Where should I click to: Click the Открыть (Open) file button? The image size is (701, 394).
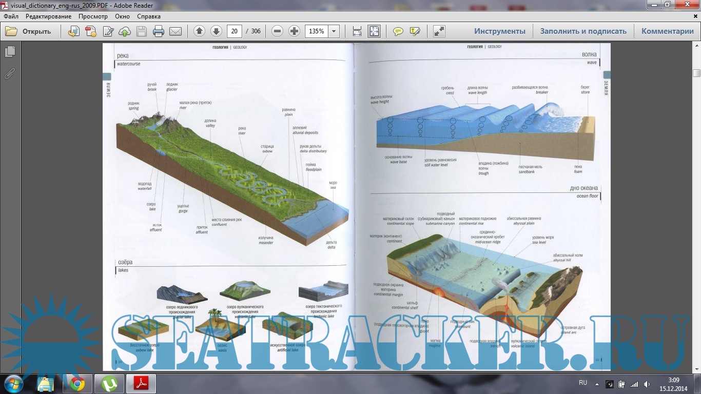click(x=29, y=31)
